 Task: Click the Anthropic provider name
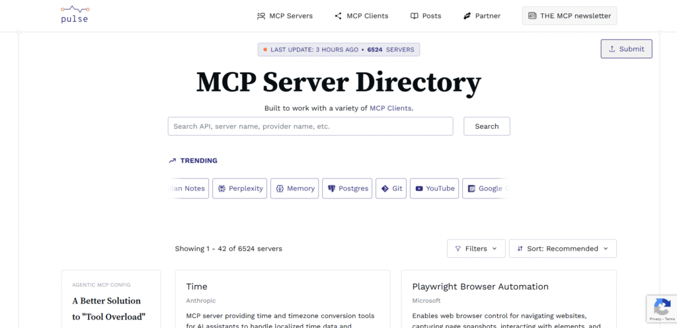201,300
